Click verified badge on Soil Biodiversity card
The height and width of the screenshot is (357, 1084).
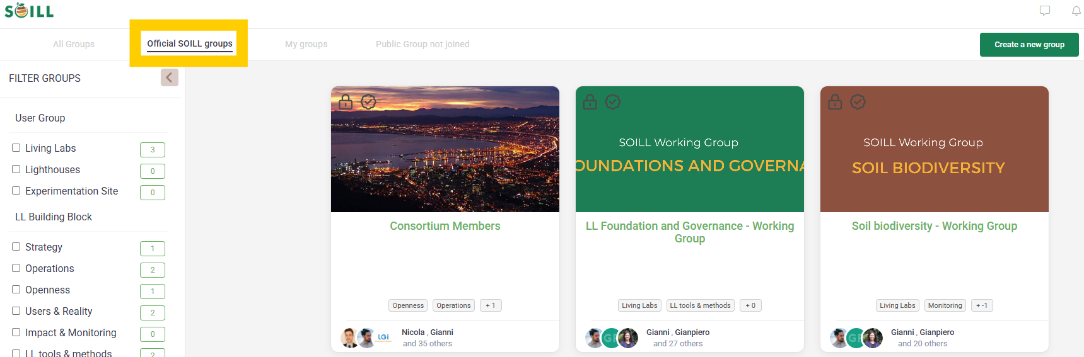click(858, 101)
